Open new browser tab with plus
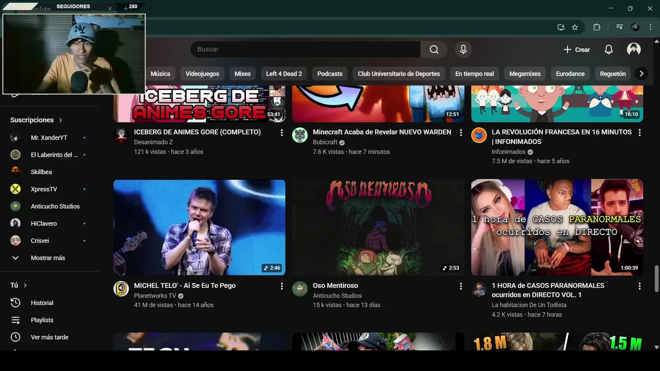Viewport: 660px width, 371px height. (x=125, y=8)
